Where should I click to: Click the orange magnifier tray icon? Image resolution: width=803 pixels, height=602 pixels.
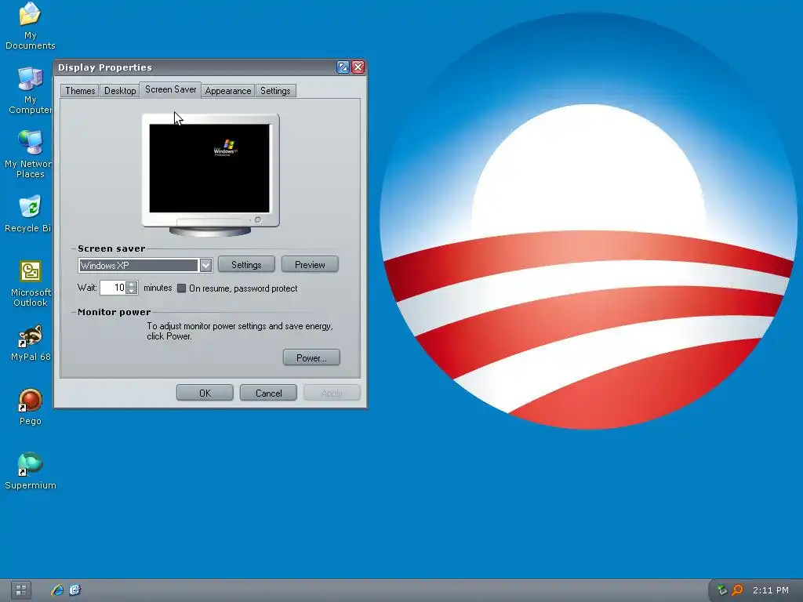(737, 590)
